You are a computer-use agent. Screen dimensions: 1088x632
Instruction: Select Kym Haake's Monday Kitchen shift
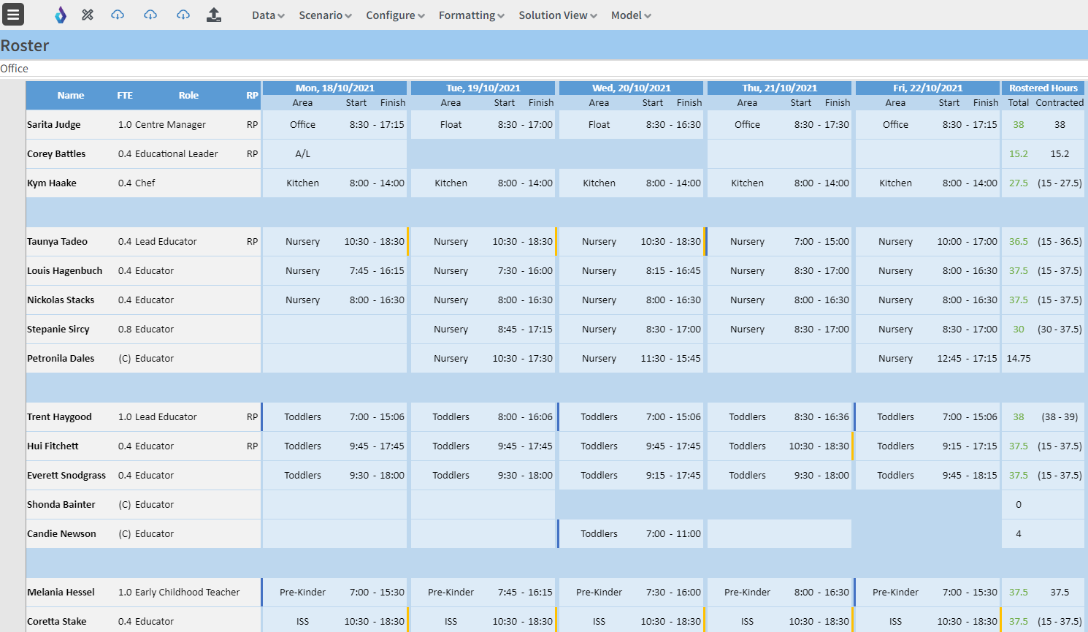pyautogui.click(x=334, y=183)
